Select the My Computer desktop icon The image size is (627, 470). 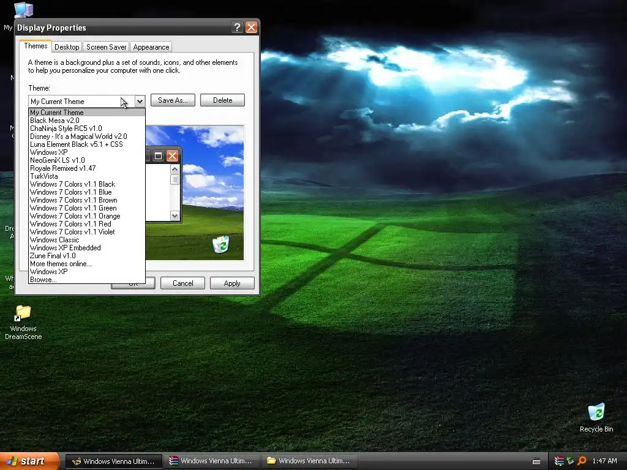[x=24, y=10]
